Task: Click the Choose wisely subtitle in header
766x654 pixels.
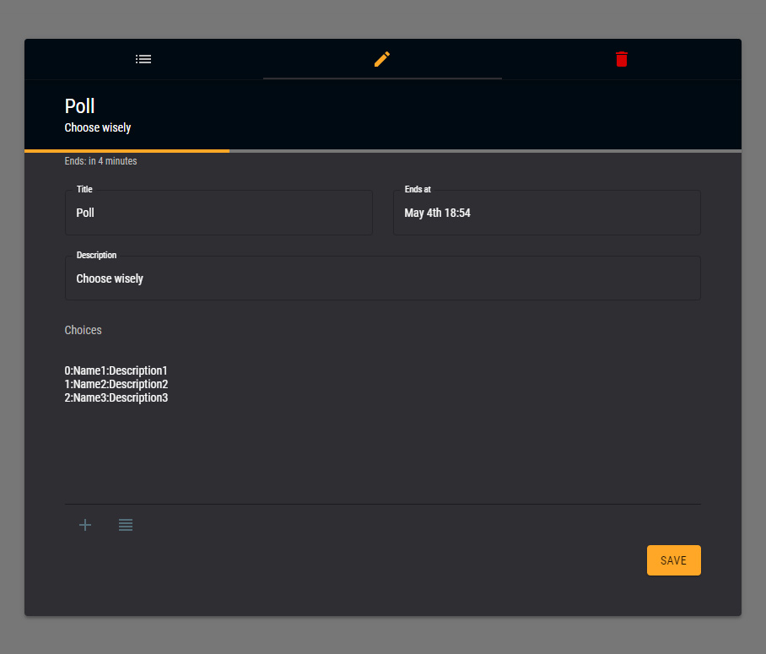Action: [x=98, y=128]
